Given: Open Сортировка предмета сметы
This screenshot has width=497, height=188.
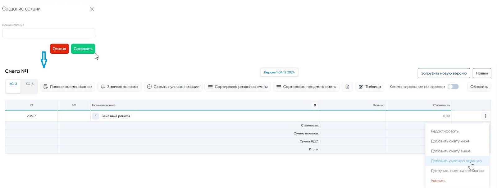Looking at the screenshot, I should coord(306,87).
